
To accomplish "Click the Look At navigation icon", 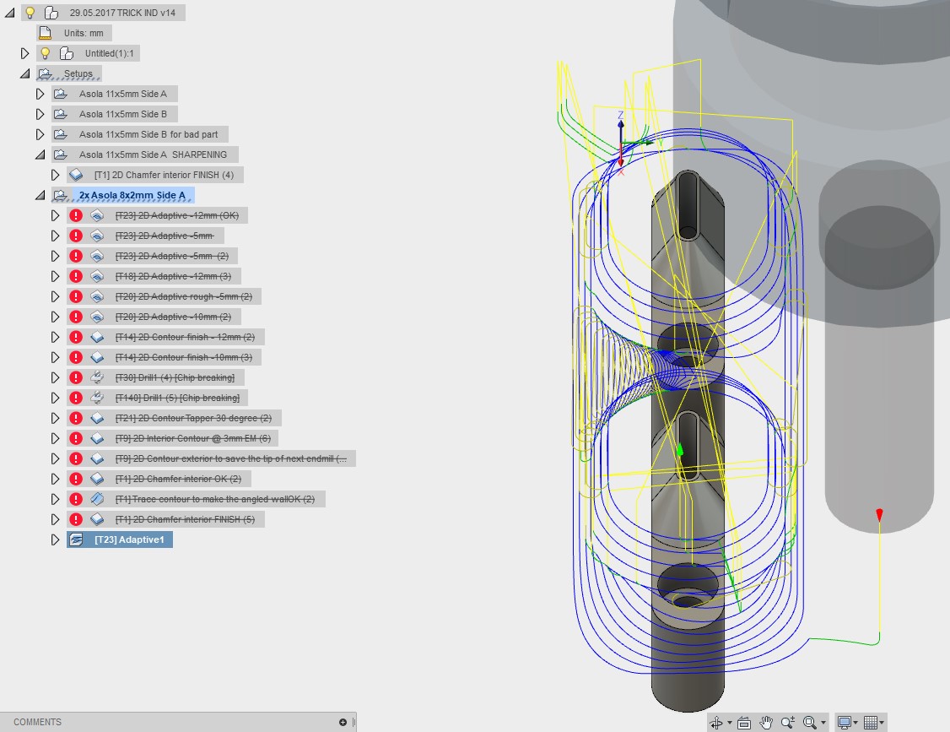I will coord(744,723).
